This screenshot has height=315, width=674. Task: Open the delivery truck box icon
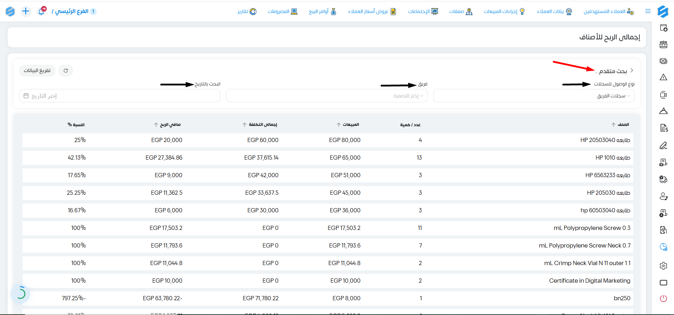click(x=663, y=179)
